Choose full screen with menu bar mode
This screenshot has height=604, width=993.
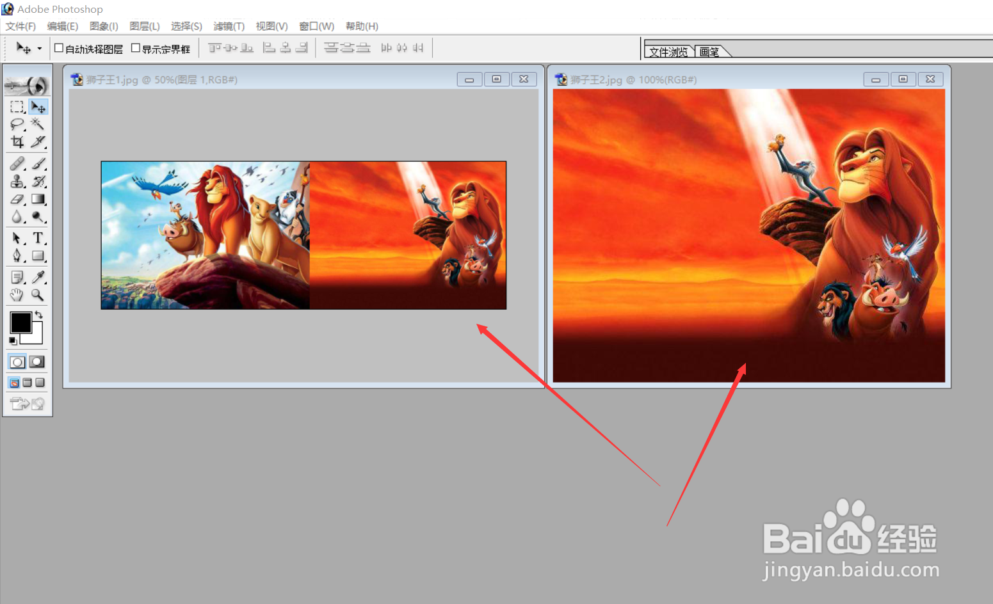[x=27, y=383]
